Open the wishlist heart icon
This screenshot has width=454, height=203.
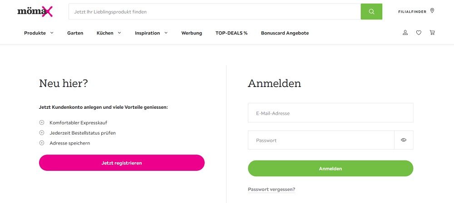coord(419,33)
